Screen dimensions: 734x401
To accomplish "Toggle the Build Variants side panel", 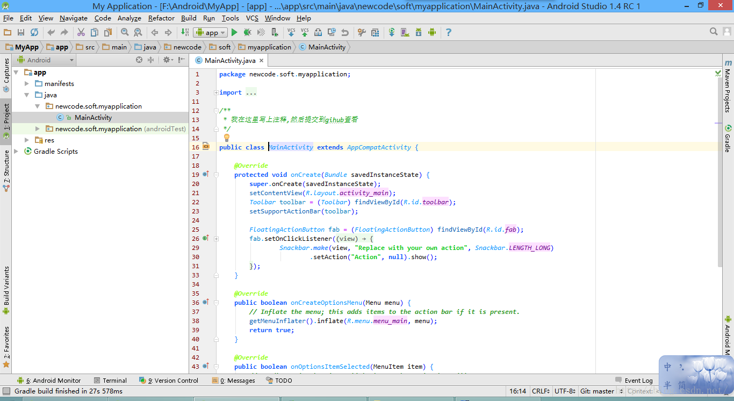I will point(6,290).
